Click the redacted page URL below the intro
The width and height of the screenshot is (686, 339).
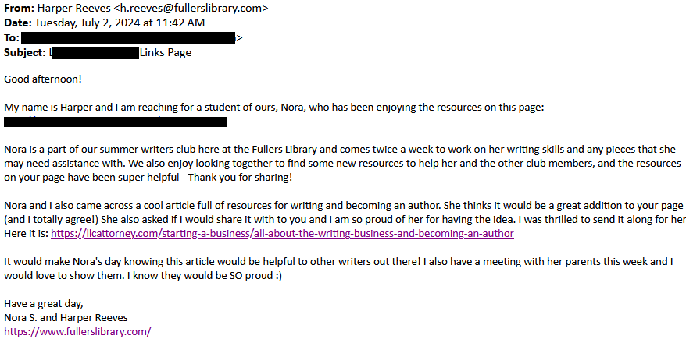tap(116, 122)
